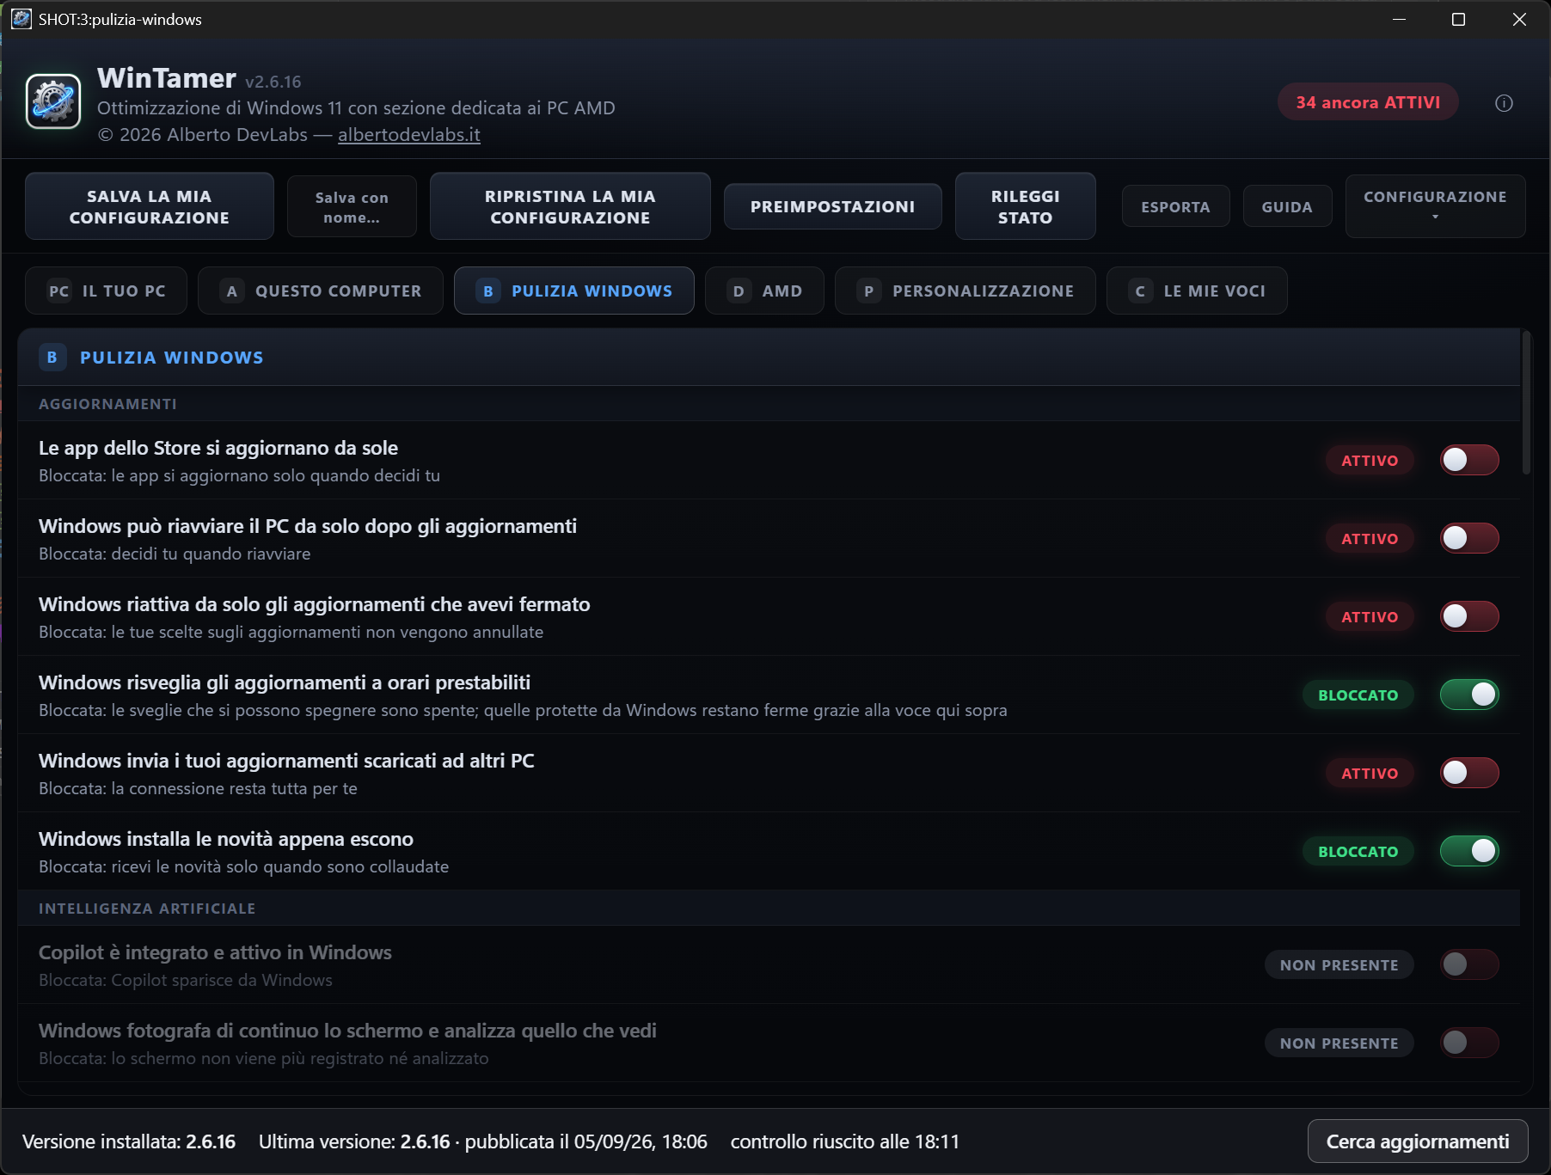
Task: Click 'Versione installata: 2.6.16' status text
Action: coord(129,1141)
